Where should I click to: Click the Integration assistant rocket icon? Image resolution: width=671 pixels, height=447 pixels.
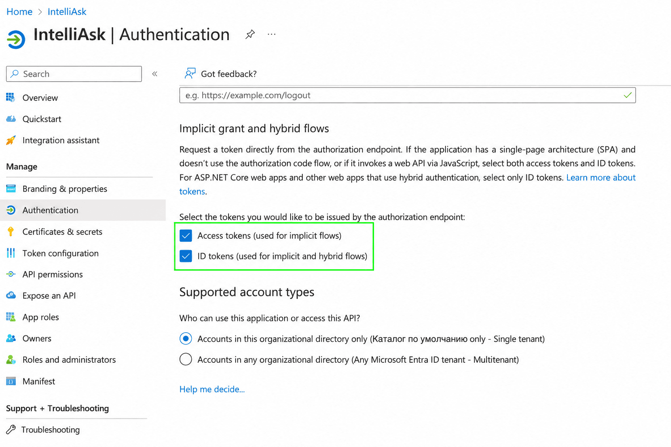(11, 140)
